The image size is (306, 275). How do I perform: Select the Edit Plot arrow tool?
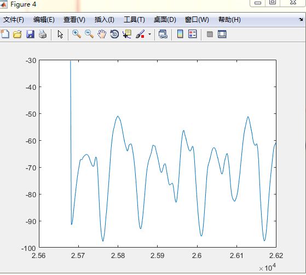60,34
